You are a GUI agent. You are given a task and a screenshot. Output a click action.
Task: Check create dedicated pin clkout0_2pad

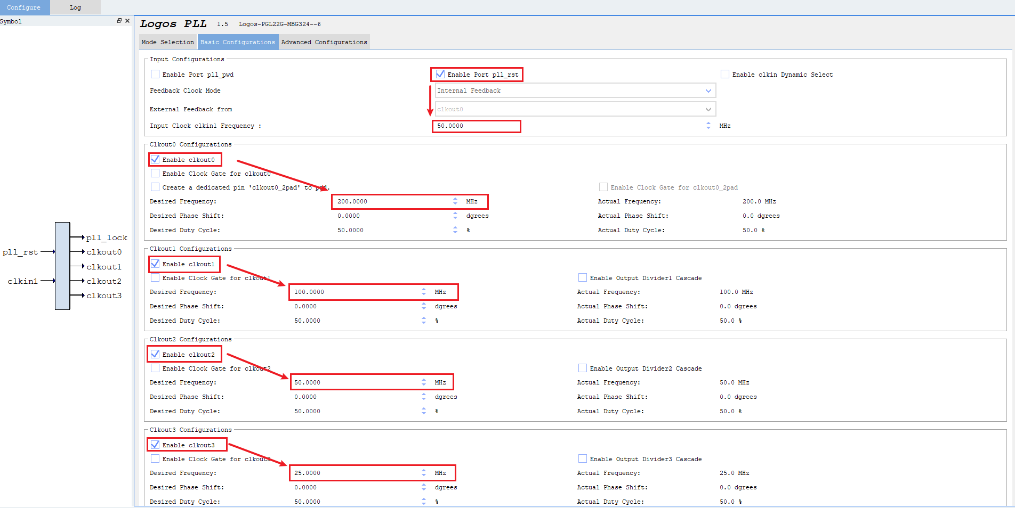point(155,187)
